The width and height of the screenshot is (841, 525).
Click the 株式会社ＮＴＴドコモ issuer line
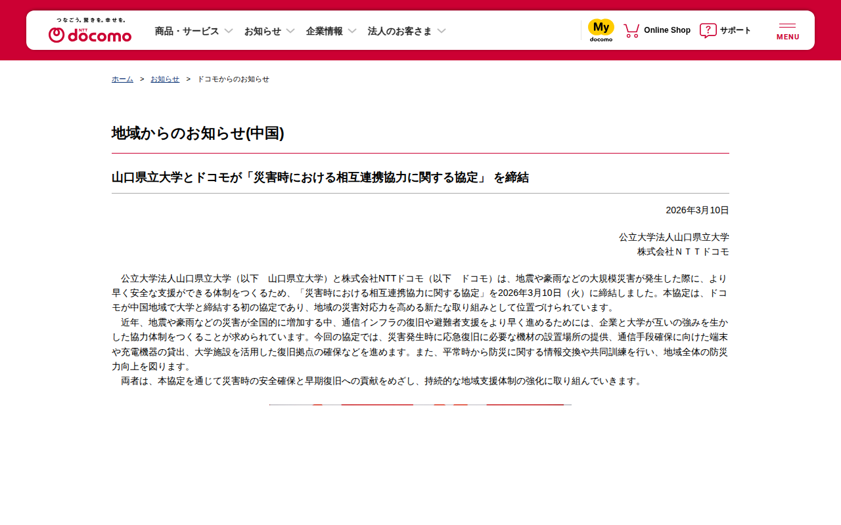[x=683, y=251]
